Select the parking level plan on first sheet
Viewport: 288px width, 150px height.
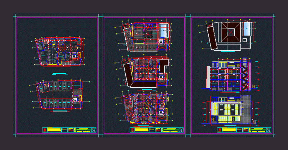click(x=59, y=95)
